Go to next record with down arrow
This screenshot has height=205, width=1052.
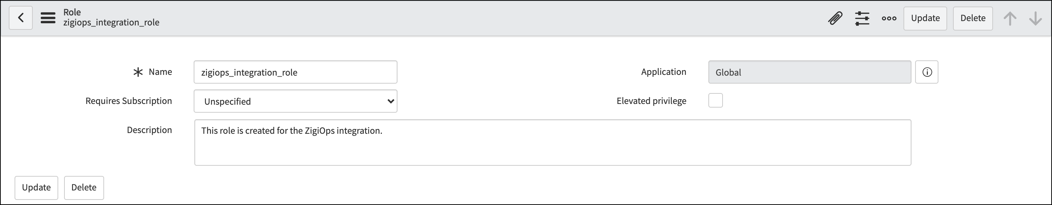[x=1035, y=18]
